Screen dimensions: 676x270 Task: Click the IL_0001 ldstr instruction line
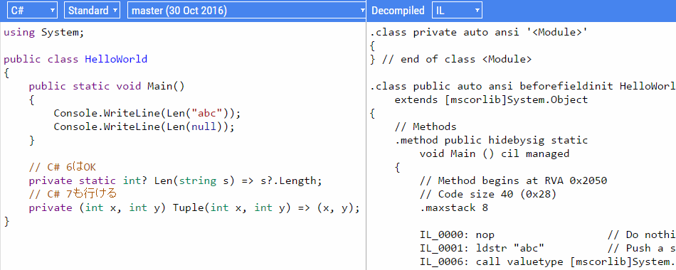click(482, 249)
